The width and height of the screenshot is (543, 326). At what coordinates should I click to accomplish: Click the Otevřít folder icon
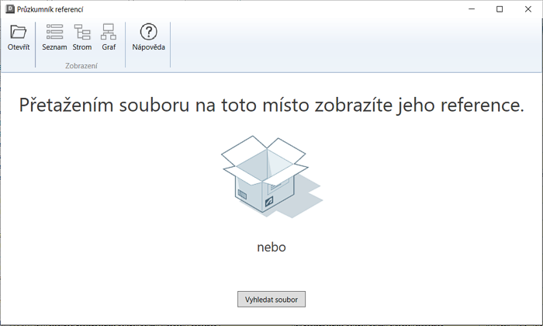click(19, 32)
